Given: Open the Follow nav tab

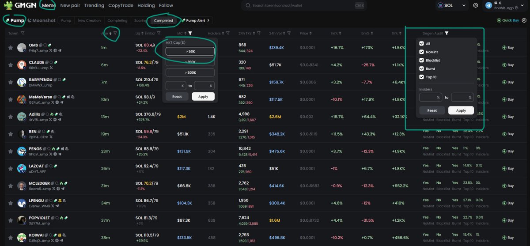Looking at the screenshot, I should (x=166, y=5).
